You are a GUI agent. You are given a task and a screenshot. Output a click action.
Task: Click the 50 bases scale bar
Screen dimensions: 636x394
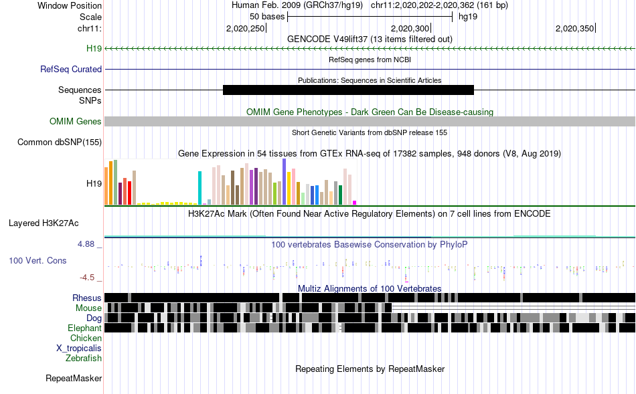[x=370, y=17]
